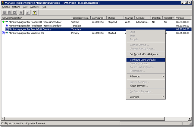This screenshot has width=194, height=127.
Task: Click the disabled Browse Settings entry
Action: coord(146,82)
